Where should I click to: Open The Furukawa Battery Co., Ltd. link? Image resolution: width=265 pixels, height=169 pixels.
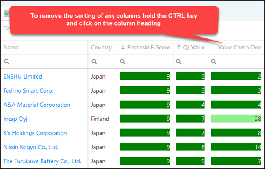pyautogui.click(x=42, y=161)
